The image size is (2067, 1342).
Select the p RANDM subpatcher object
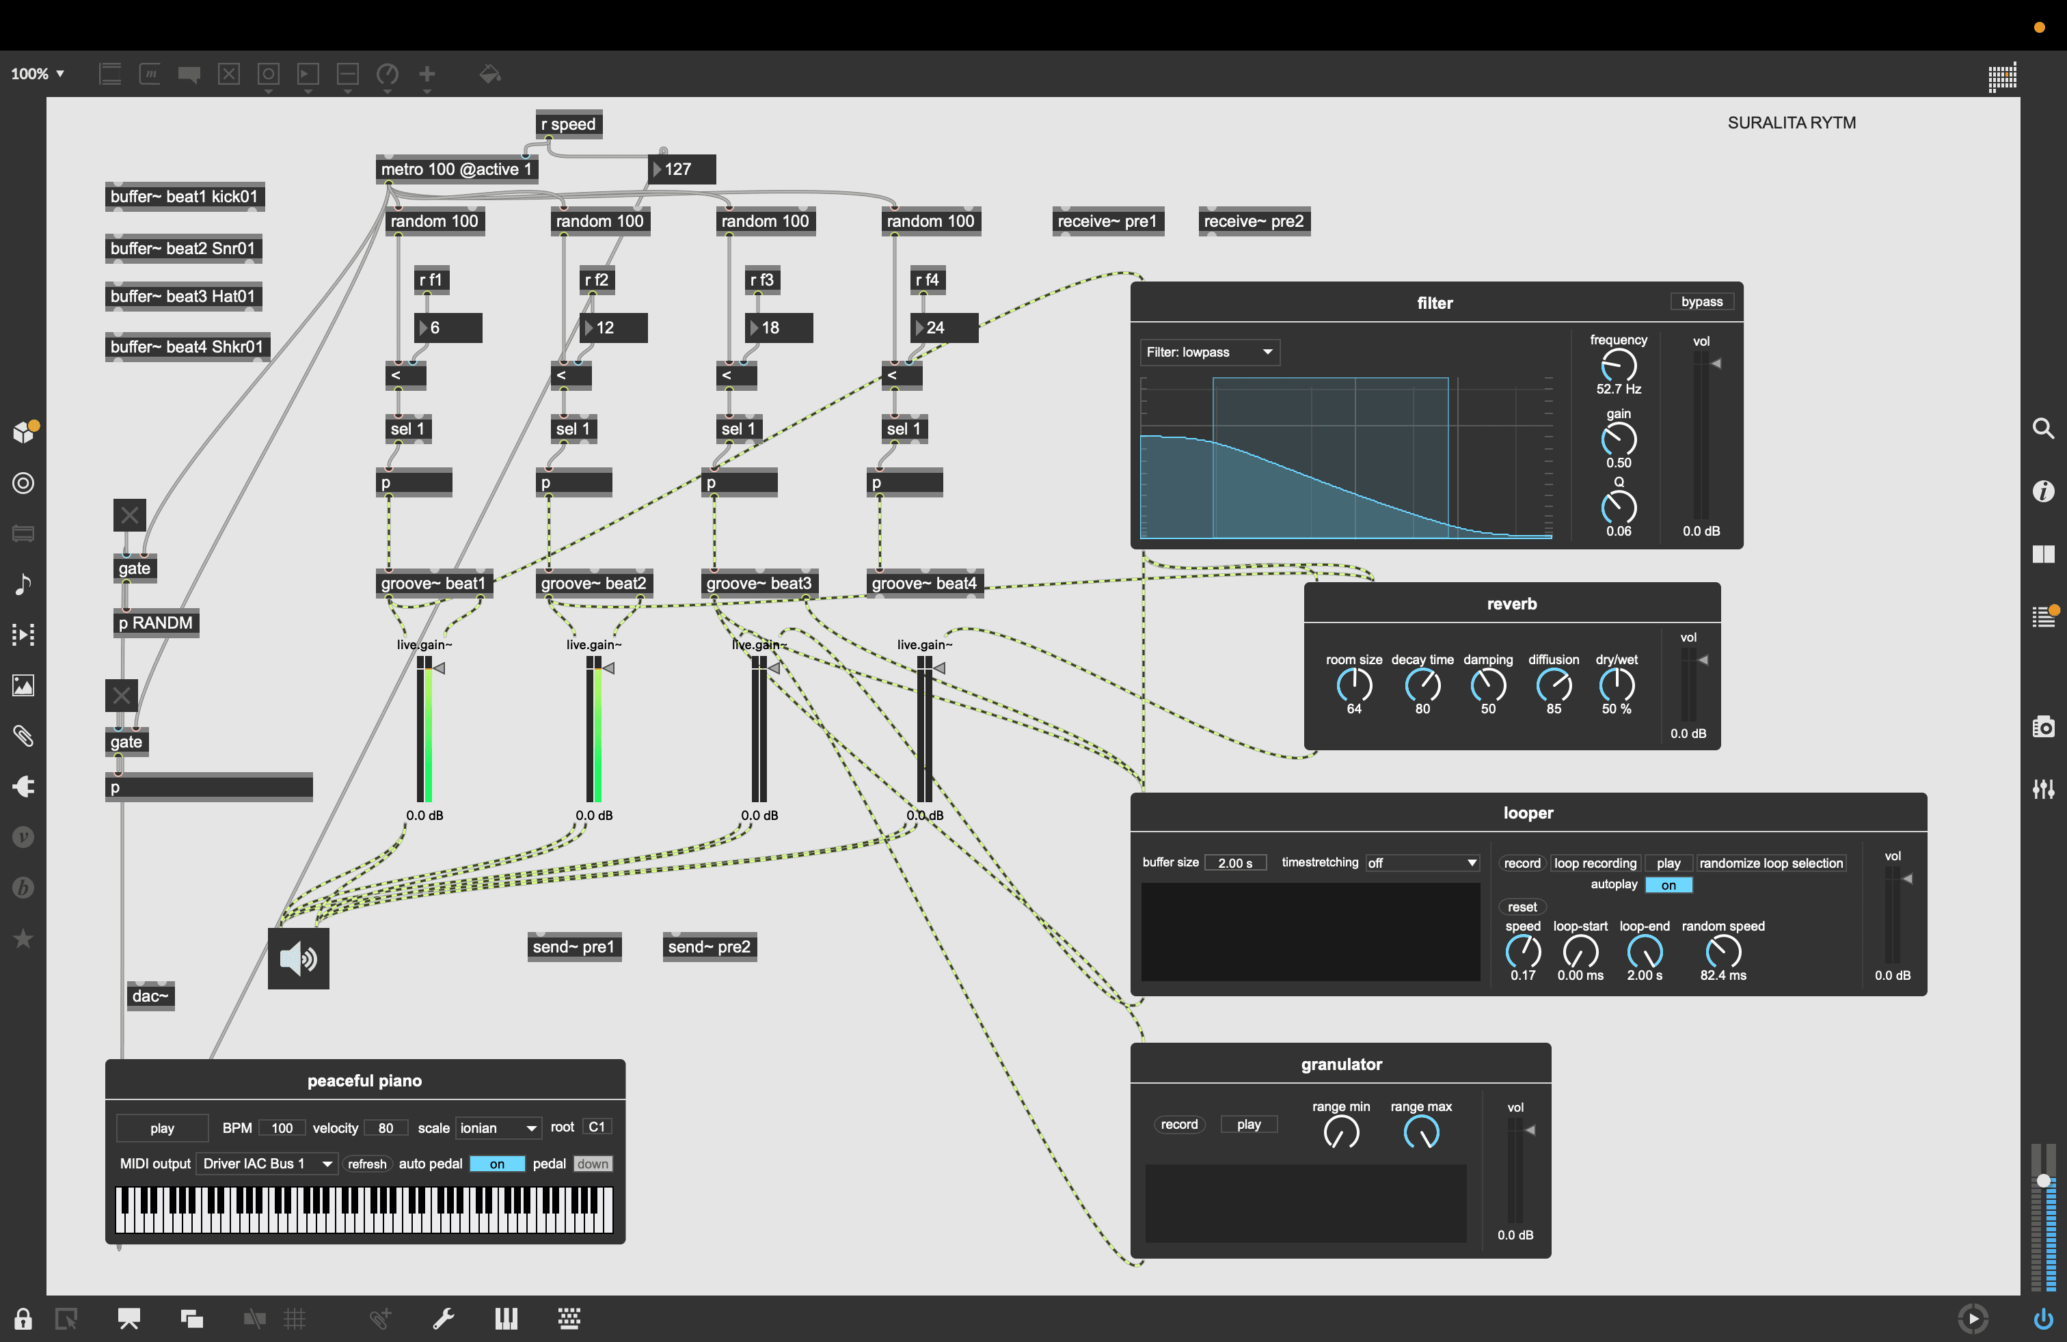[x=157, y=622]
